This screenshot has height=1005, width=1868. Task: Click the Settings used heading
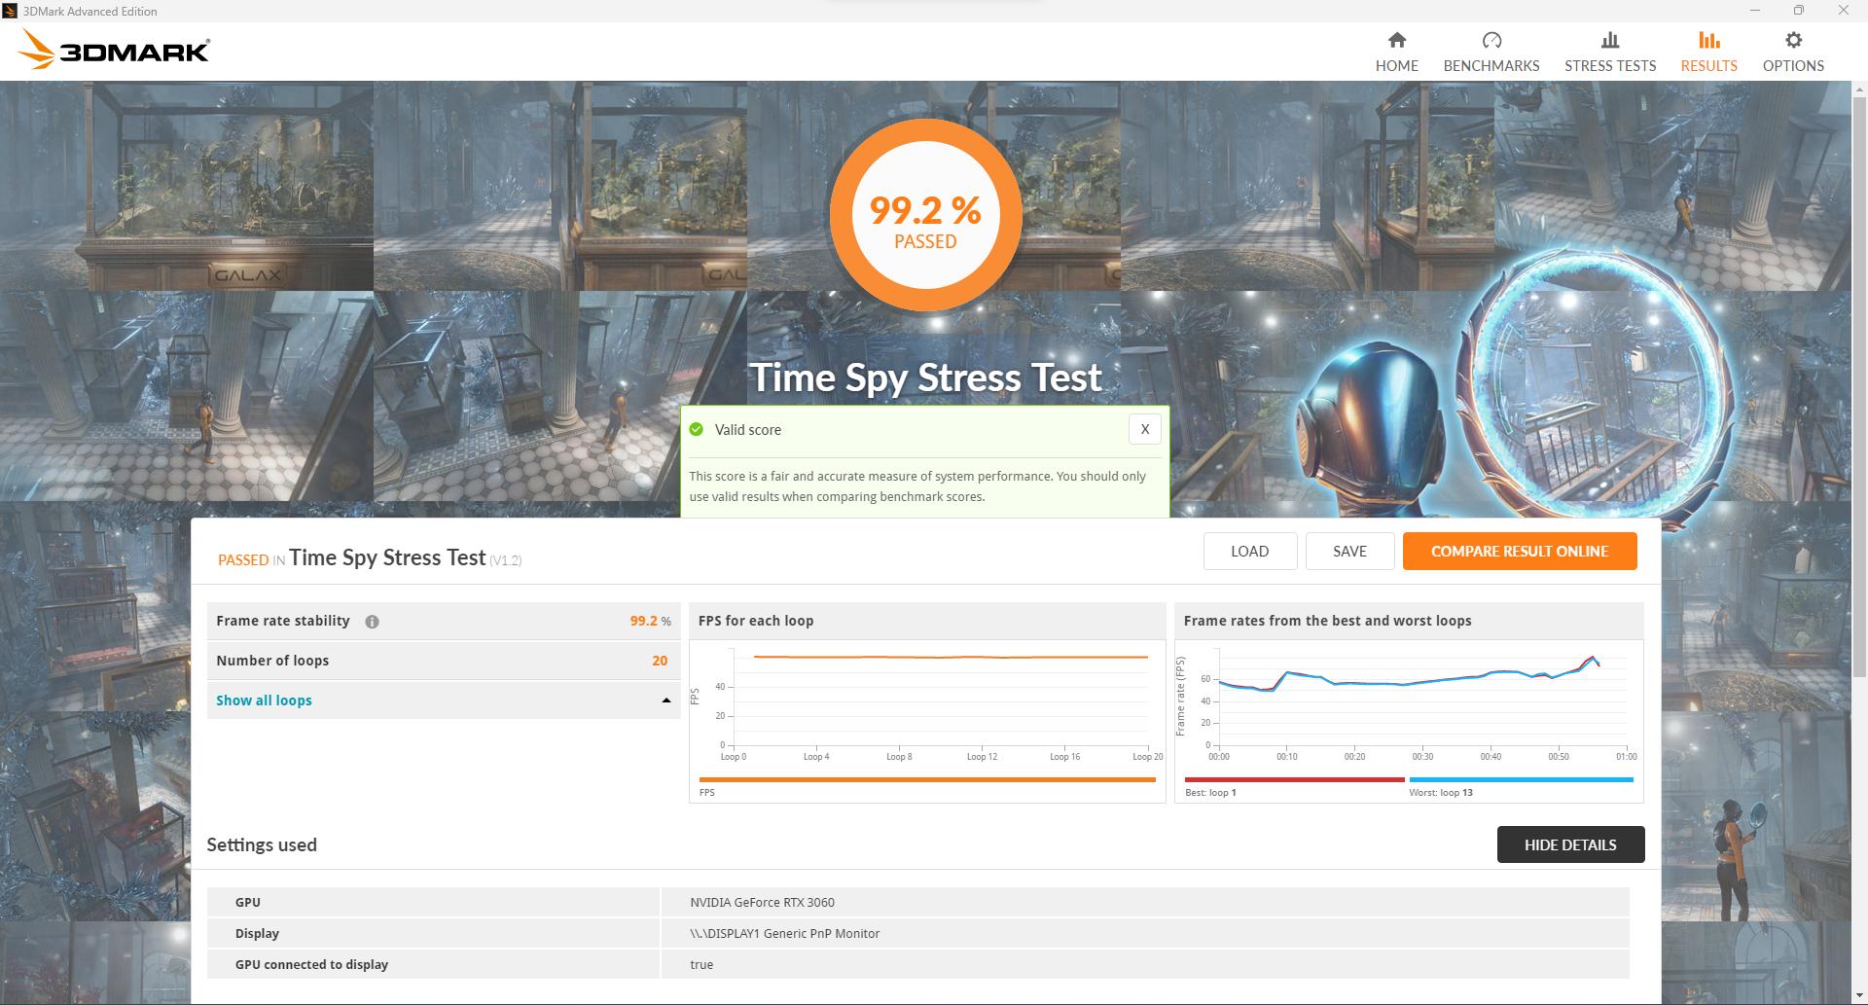(262, 844)
